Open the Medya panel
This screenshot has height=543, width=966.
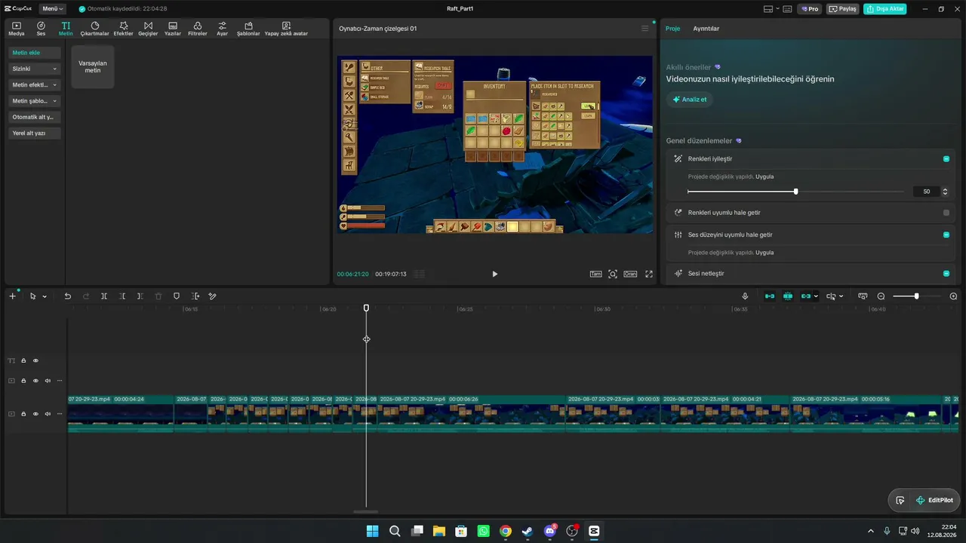pyautogui.click(x=17, y=29)
